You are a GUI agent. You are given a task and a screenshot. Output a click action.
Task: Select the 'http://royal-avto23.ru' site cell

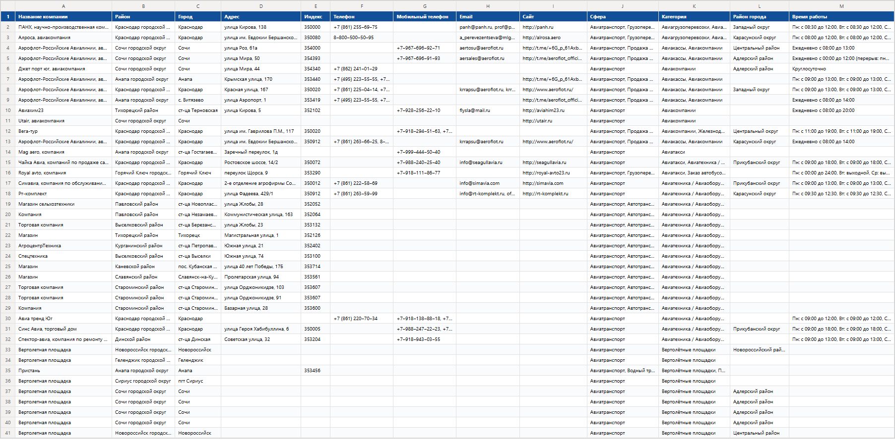553,172
